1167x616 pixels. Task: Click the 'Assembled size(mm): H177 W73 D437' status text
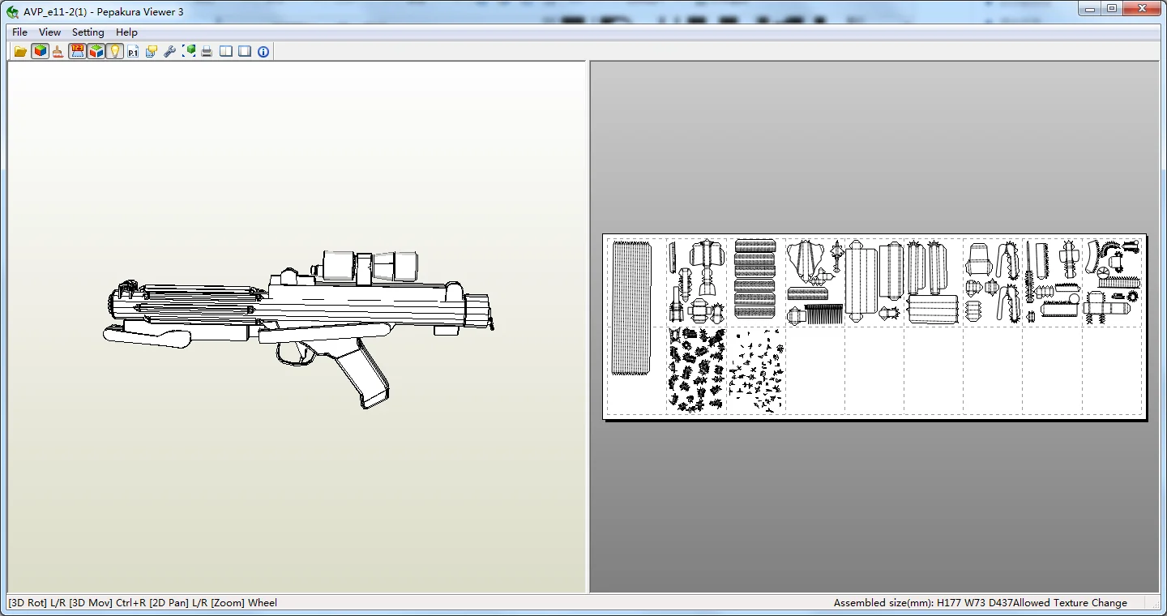pyautogui.click(x=923, y=603)
